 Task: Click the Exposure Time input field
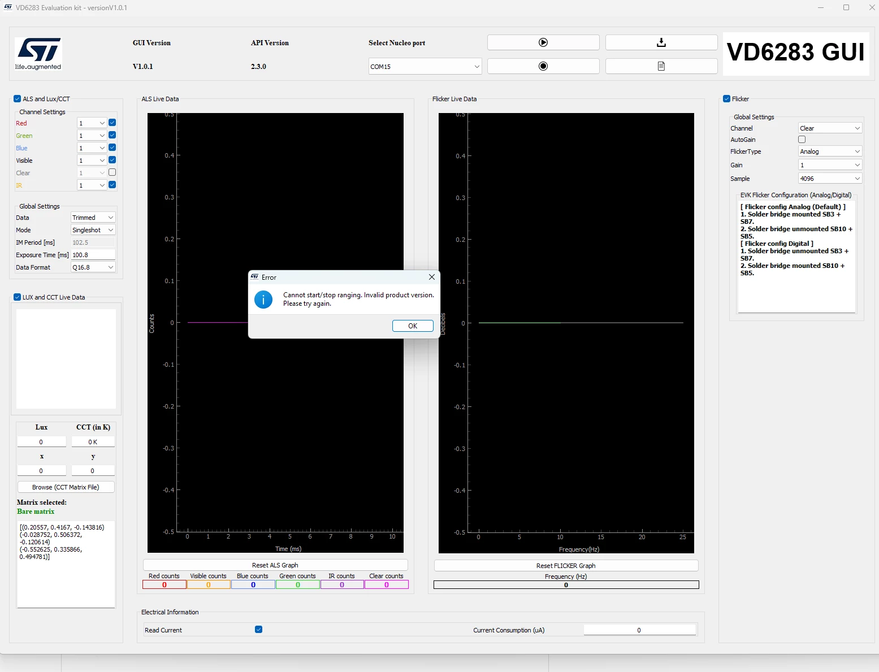point(93,255)
